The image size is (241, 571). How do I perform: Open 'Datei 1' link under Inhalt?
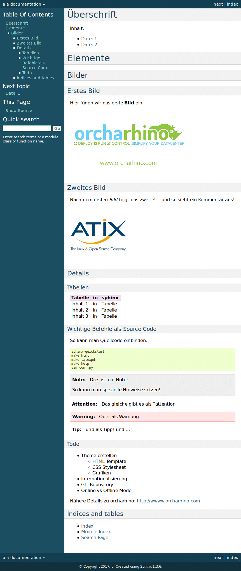point(89,39)
